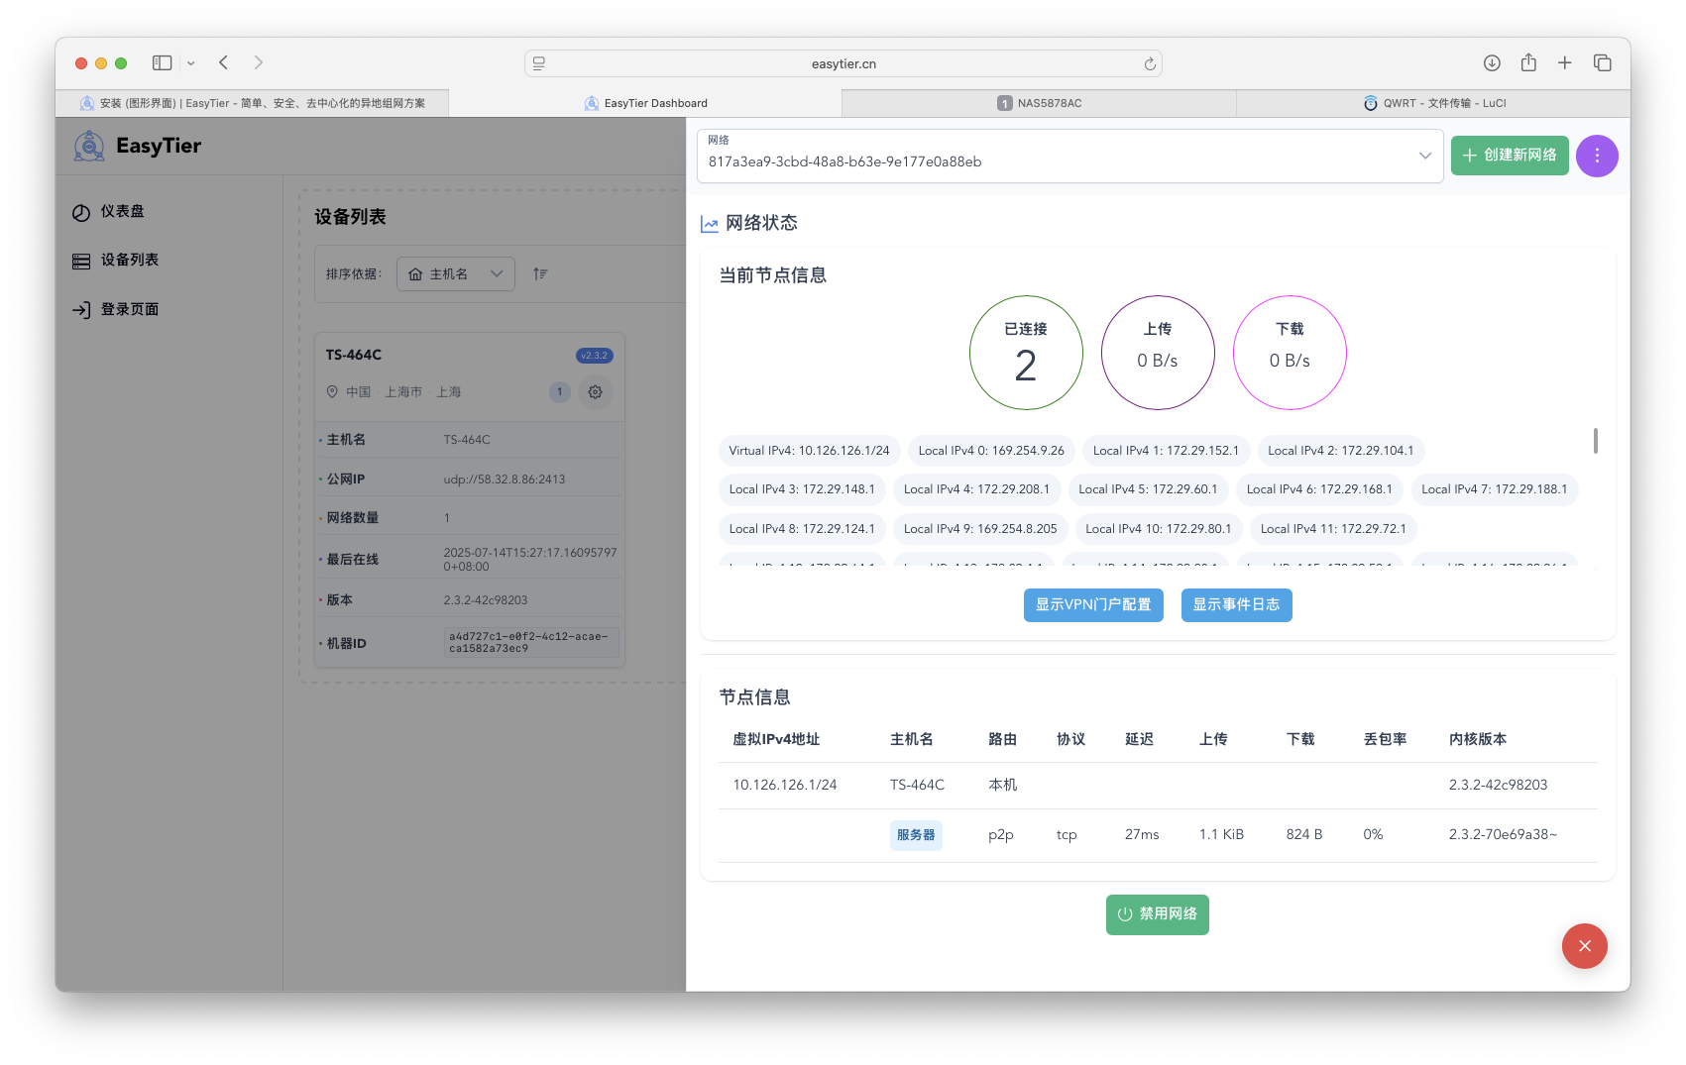Click the purple three-dot more options button

tap(1596, 156)
